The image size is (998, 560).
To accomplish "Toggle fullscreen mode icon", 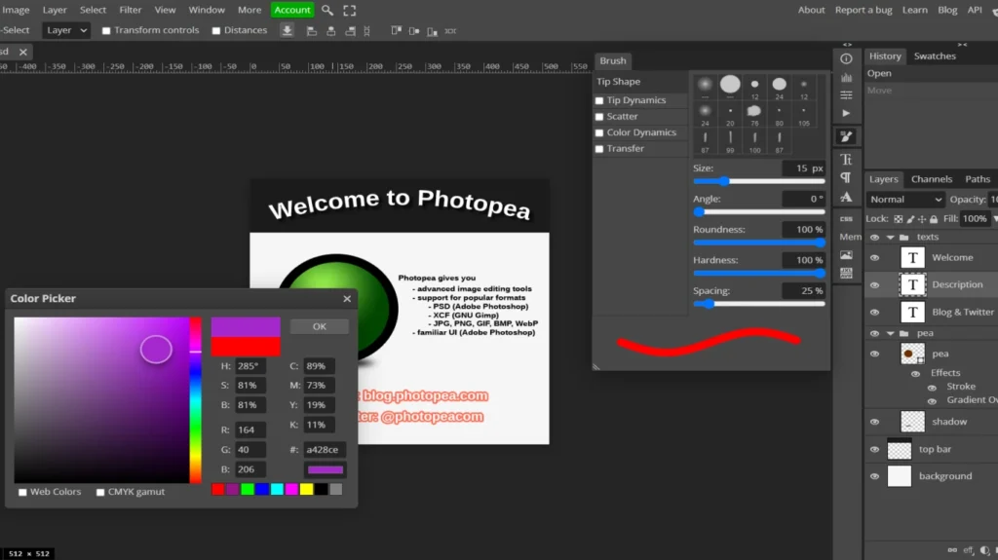I will point(350,10).
